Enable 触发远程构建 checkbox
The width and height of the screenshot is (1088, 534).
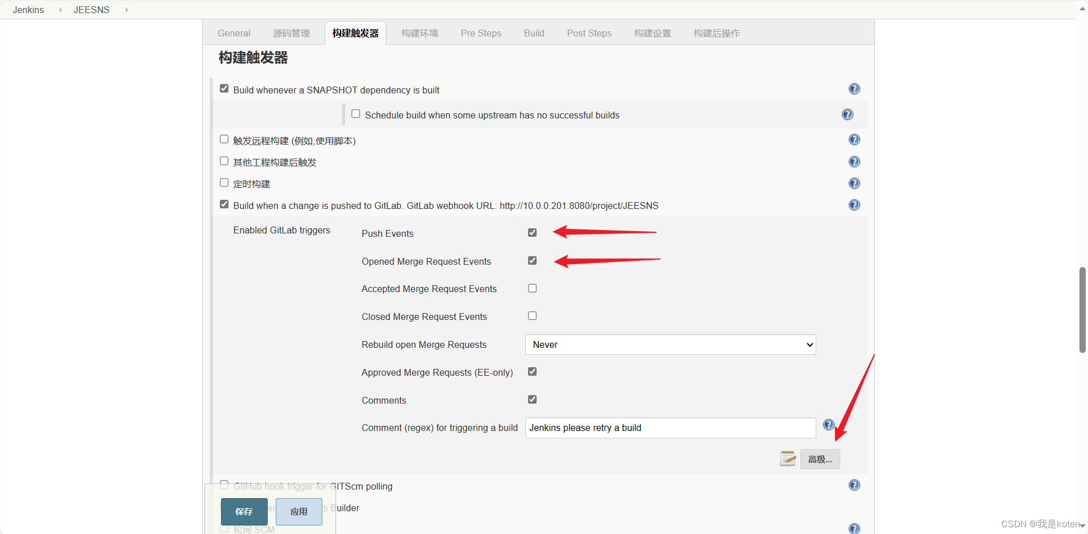[224, 139]
